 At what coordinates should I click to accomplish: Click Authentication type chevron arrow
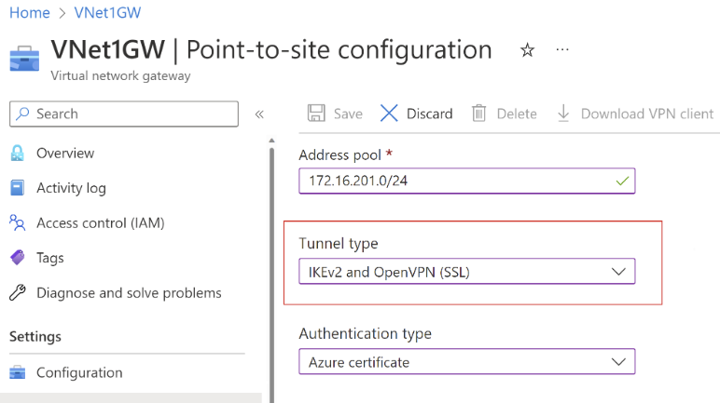tap(618, 362)
